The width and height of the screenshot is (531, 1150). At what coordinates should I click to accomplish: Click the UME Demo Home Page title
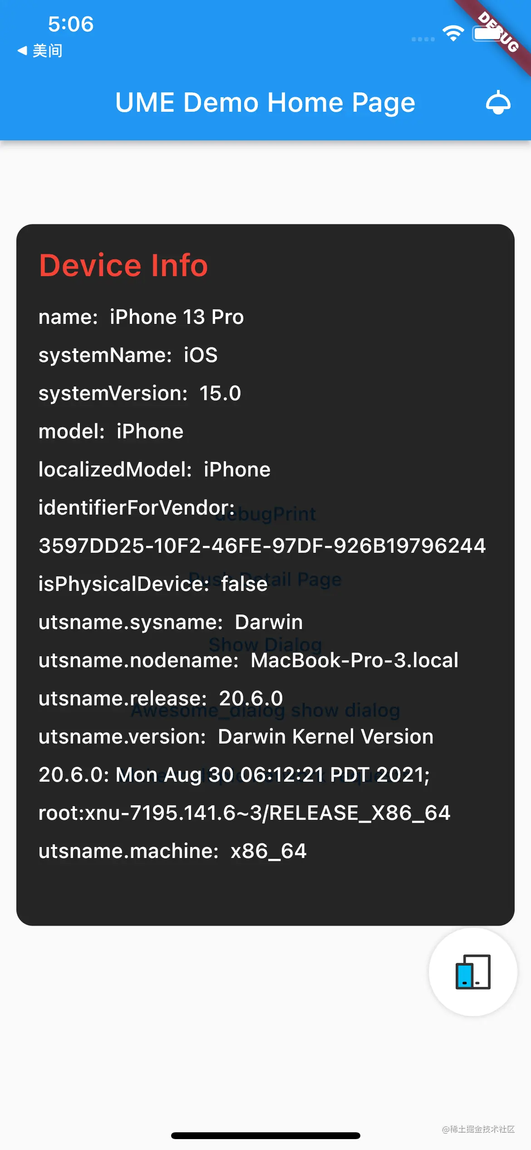tap(265, 103)
